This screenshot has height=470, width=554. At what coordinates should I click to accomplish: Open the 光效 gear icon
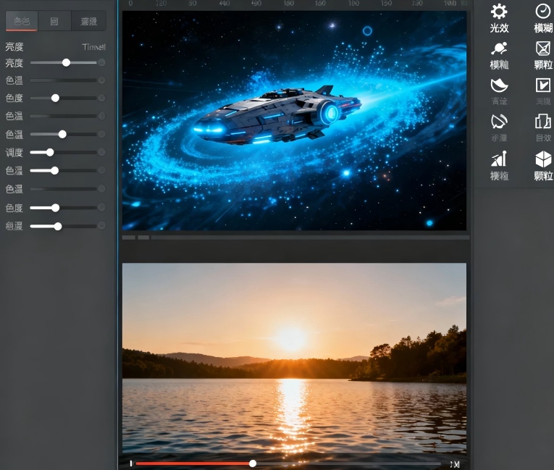(x=499, y=12)
